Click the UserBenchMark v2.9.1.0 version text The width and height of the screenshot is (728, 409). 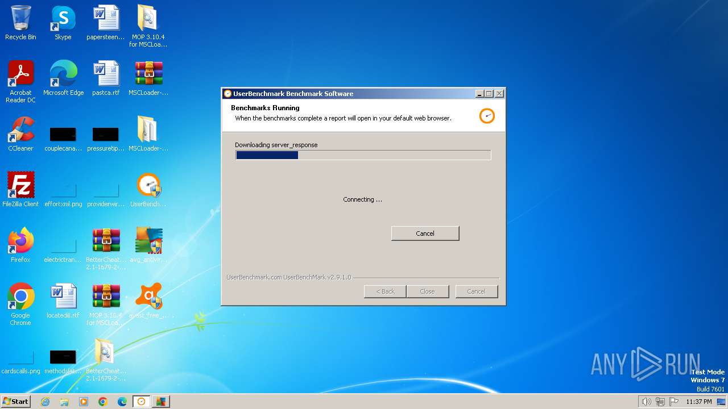(289, 277)
